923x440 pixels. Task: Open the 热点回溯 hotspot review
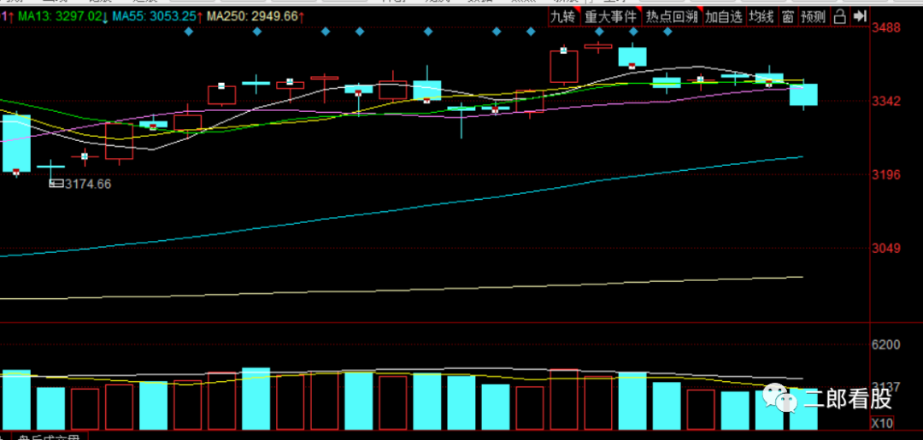(672, 16)
